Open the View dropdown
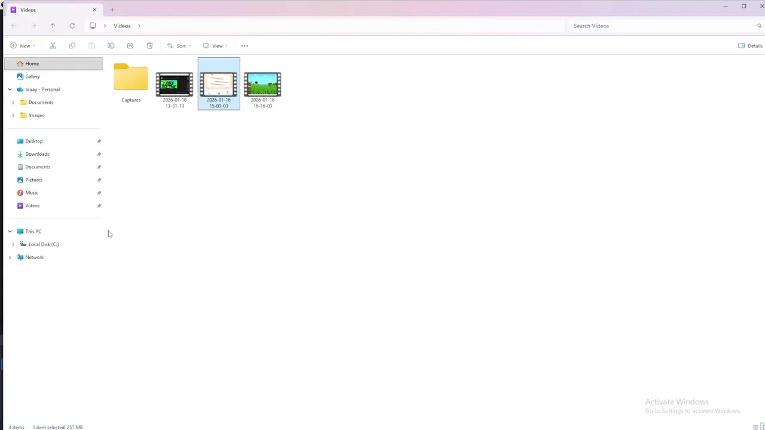Image resolution: width=765 pixels, height=430 pixels. [x=215, y=45]
